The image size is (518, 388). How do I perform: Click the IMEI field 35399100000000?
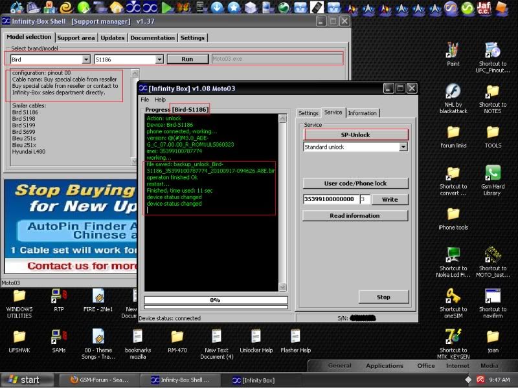pyautogui.click(x=330, y=199)
